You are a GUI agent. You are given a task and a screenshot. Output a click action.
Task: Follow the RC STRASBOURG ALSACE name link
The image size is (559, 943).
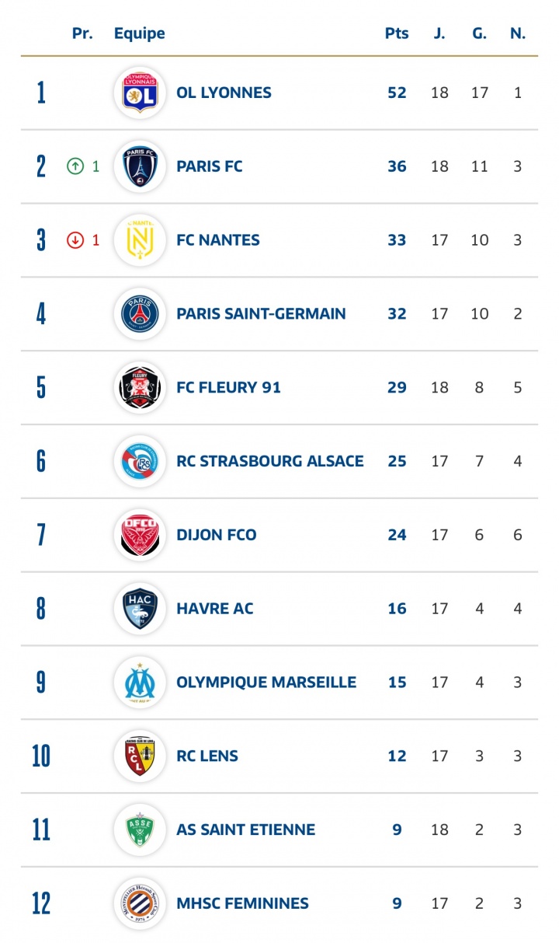click(270, 461)
